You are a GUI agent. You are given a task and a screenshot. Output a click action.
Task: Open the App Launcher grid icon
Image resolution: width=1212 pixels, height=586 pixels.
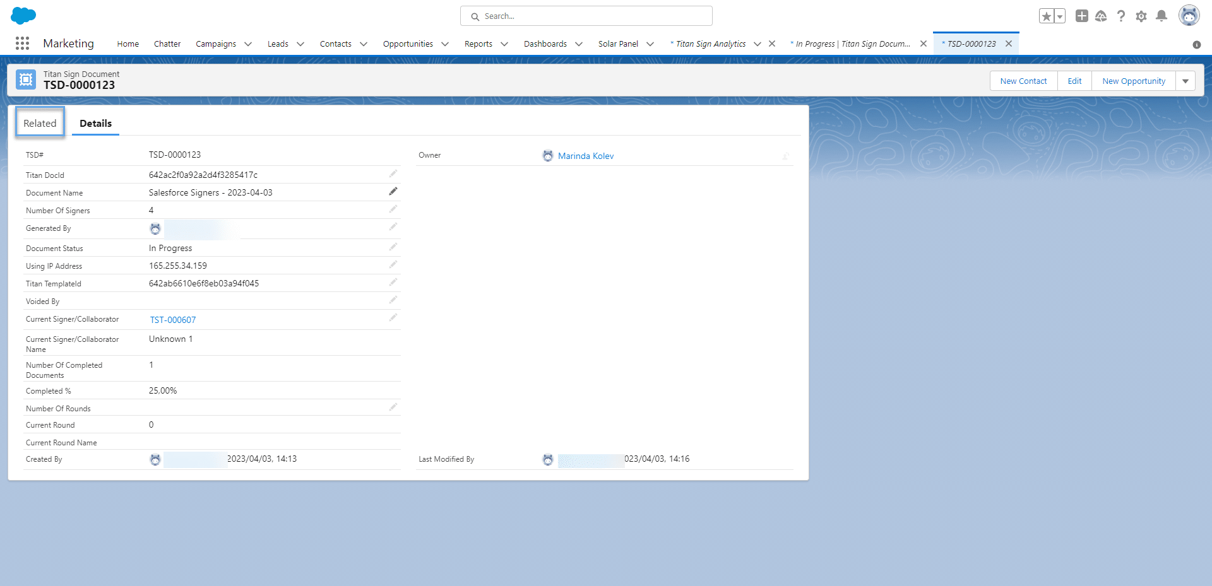[22, 43]
